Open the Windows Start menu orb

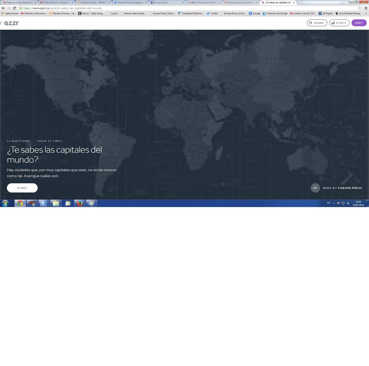point(5,203)
